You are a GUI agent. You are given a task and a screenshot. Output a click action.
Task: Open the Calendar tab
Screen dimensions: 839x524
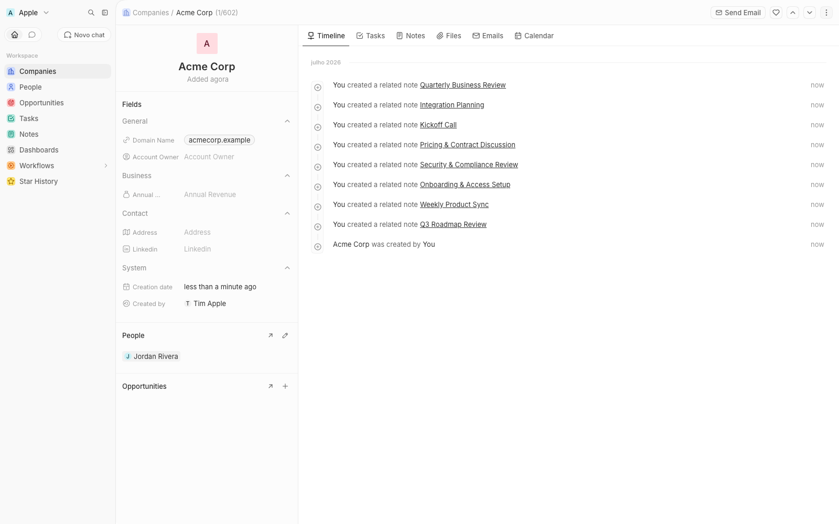coord(534,36)
